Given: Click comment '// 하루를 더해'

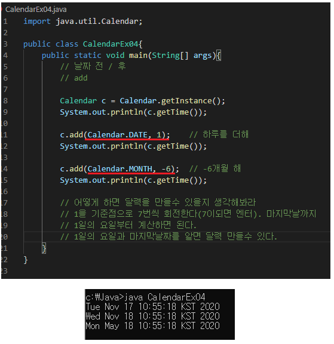Looking at the screenshot, I should (219, 134).
